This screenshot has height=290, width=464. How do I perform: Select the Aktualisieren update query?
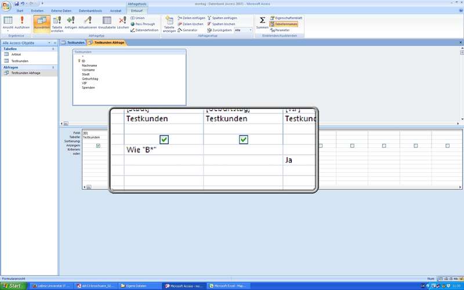[x=88, y=23]
